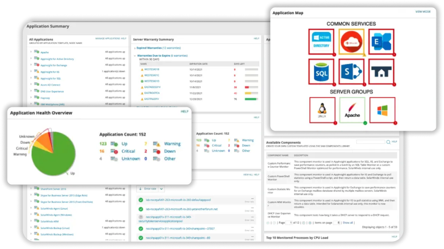The width and height of the screenshot is (444, 249).
Task: Expand the Azure AD Connect tree row
Action: point(31,84)
